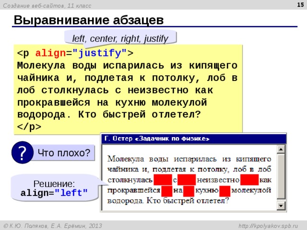The height and width of the screenshot is (230, 307).
Task: Click the callout "left, center, right, justify"
Action: [120, 38]
